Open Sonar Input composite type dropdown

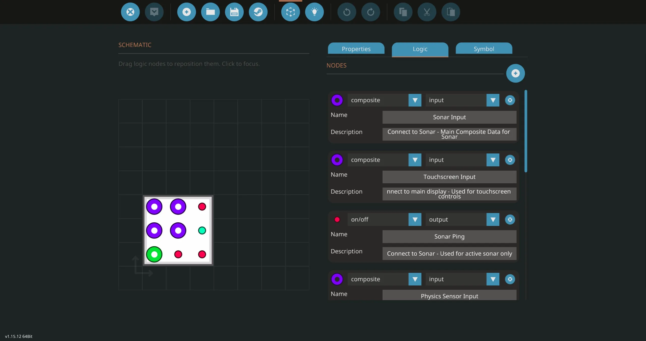(x=415, y=100)
